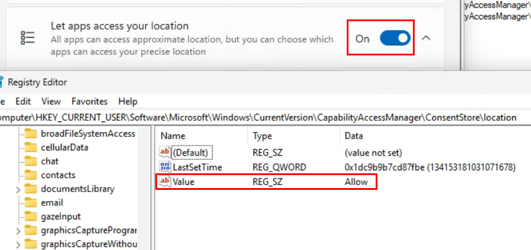
Task: Click the Type column header
Action: coord(262,136)
